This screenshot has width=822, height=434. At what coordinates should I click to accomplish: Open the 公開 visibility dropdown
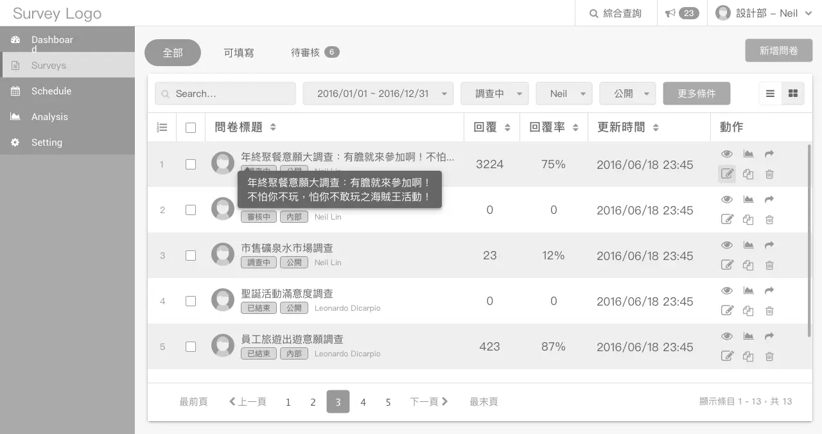click(x=627, y=94)
